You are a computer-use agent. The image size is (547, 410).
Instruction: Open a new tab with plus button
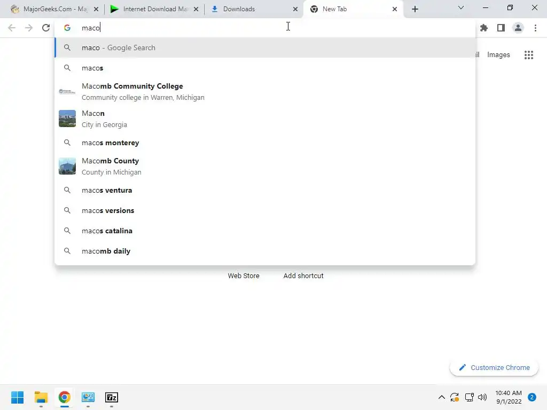pyautogui.click(x=415, y=9)
